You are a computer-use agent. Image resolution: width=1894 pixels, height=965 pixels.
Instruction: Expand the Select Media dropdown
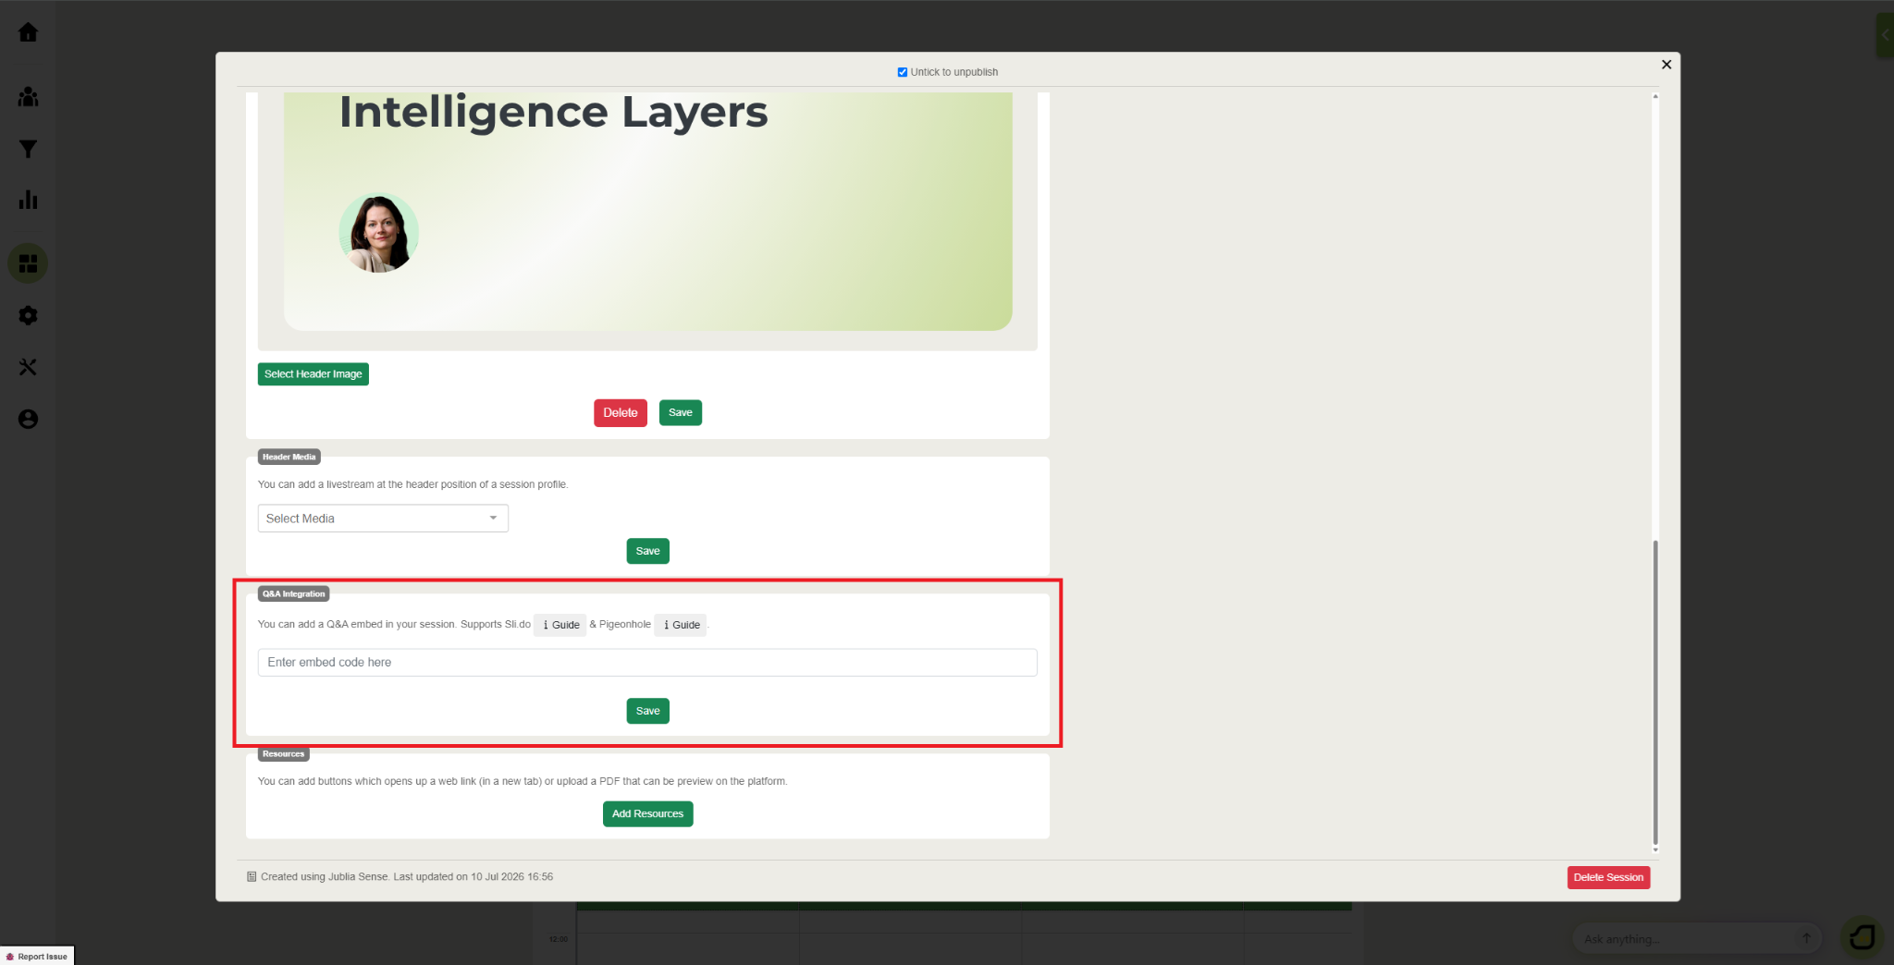pos(383,519)
